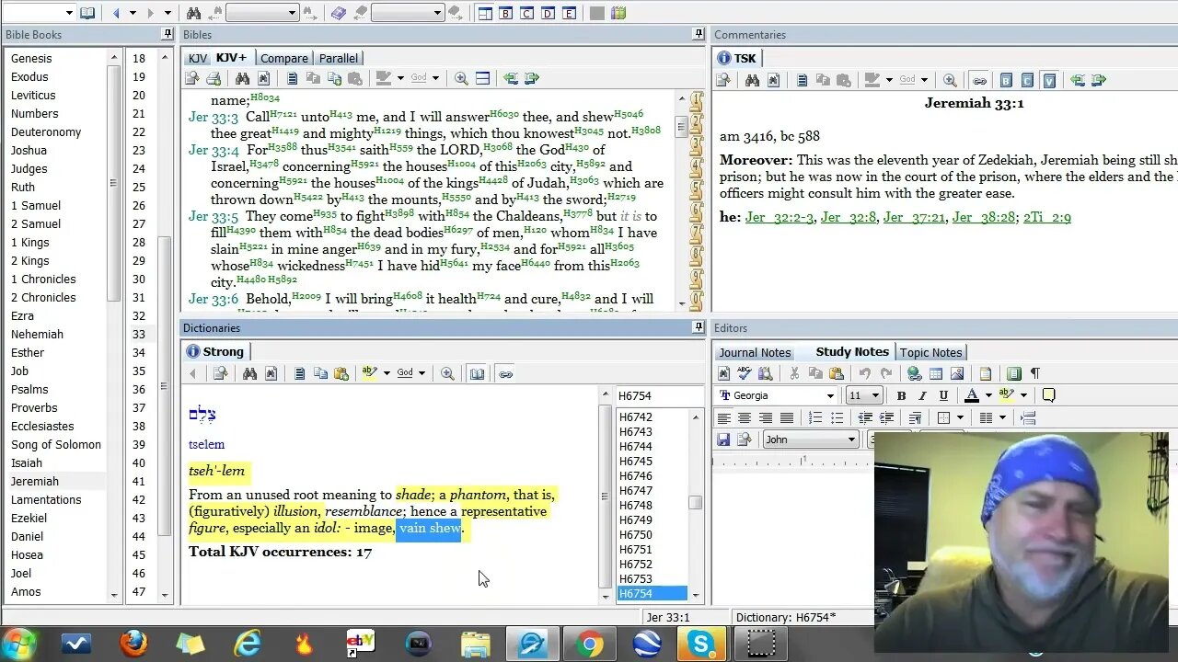Run spell check in the Editors toolbar
Screen dimensions: 1178x662
pyautogui.click(x=744, y=373)
